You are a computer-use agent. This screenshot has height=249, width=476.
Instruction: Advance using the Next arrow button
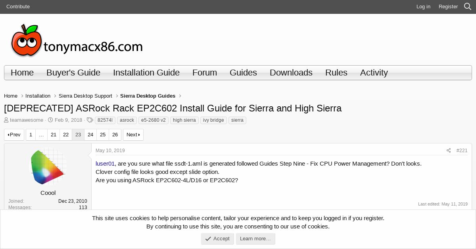pos(133,135)
